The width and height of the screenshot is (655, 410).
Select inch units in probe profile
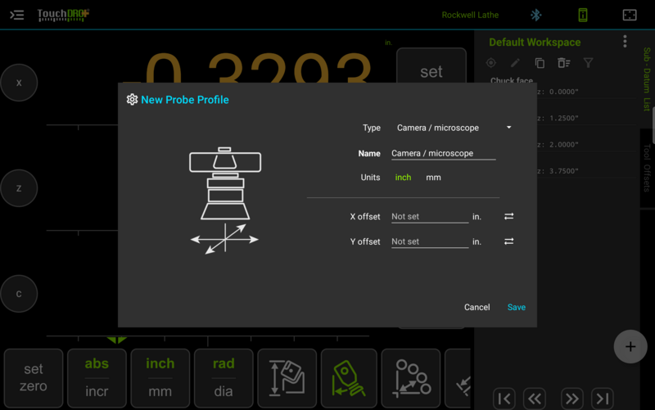tap(403, 178)
